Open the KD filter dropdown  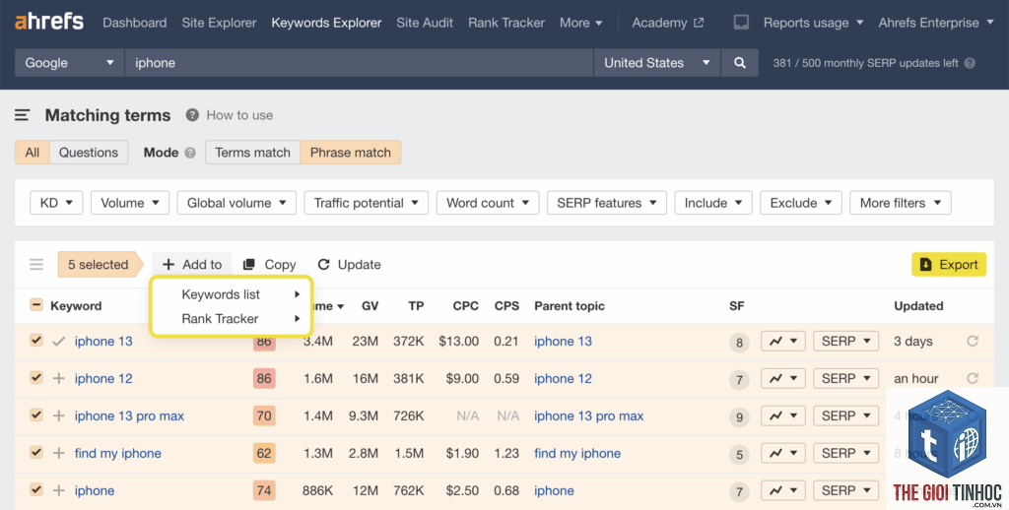point(56,203)
